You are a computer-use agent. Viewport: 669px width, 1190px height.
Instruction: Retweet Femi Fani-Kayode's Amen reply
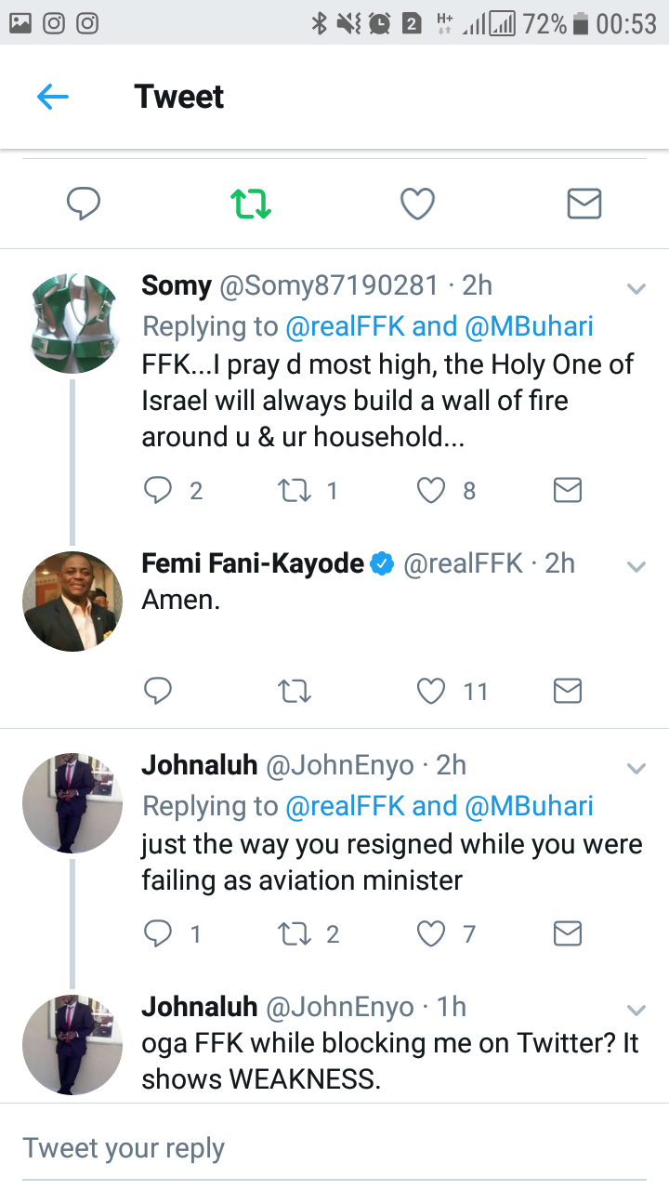[294, 691]
